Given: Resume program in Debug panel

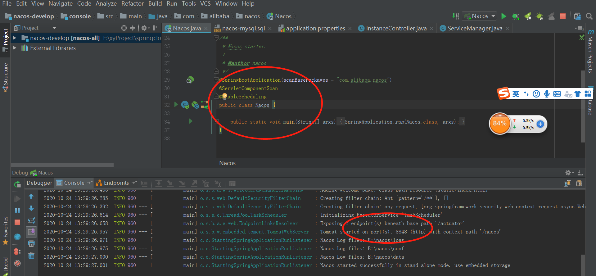Looking at the screenshot, I should (x=17, y=198).
